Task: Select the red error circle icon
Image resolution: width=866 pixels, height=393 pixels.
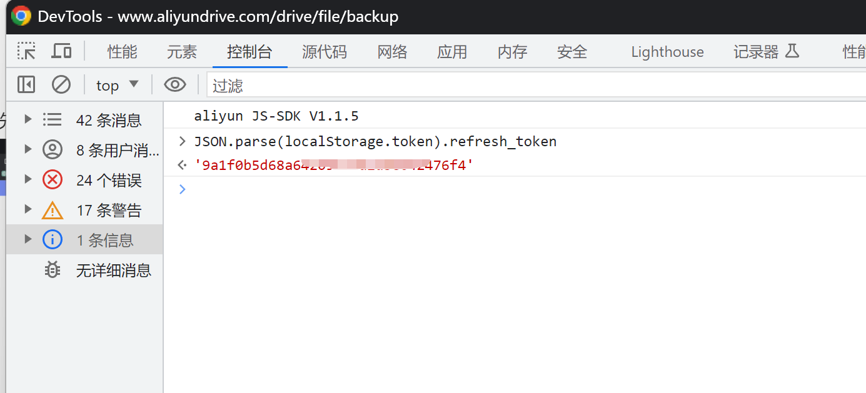Action: (53, 180)
